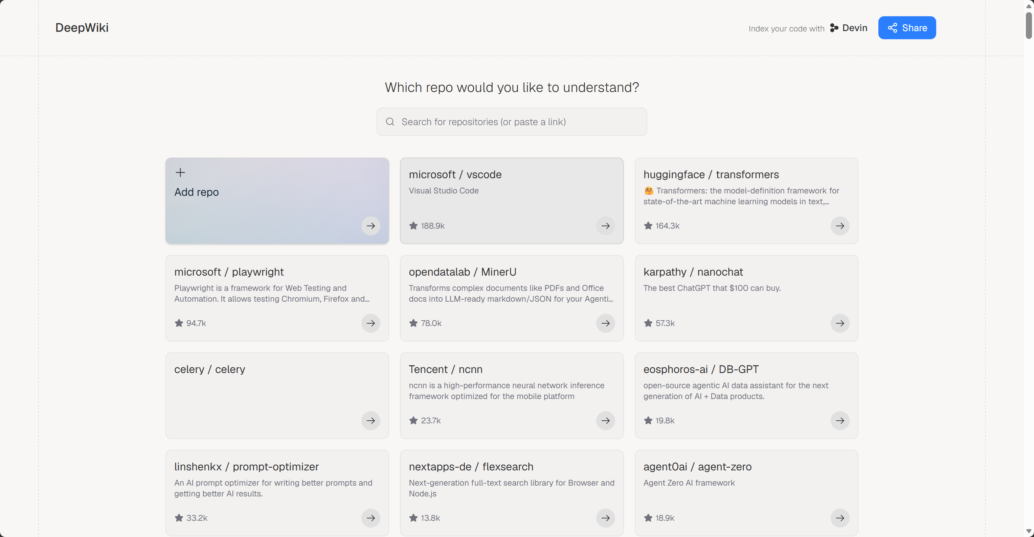Viewport: 1034px width, 537px height.
Task: Open linshenkx / prompt-optimizer arrow button
Action: [370, 518]
